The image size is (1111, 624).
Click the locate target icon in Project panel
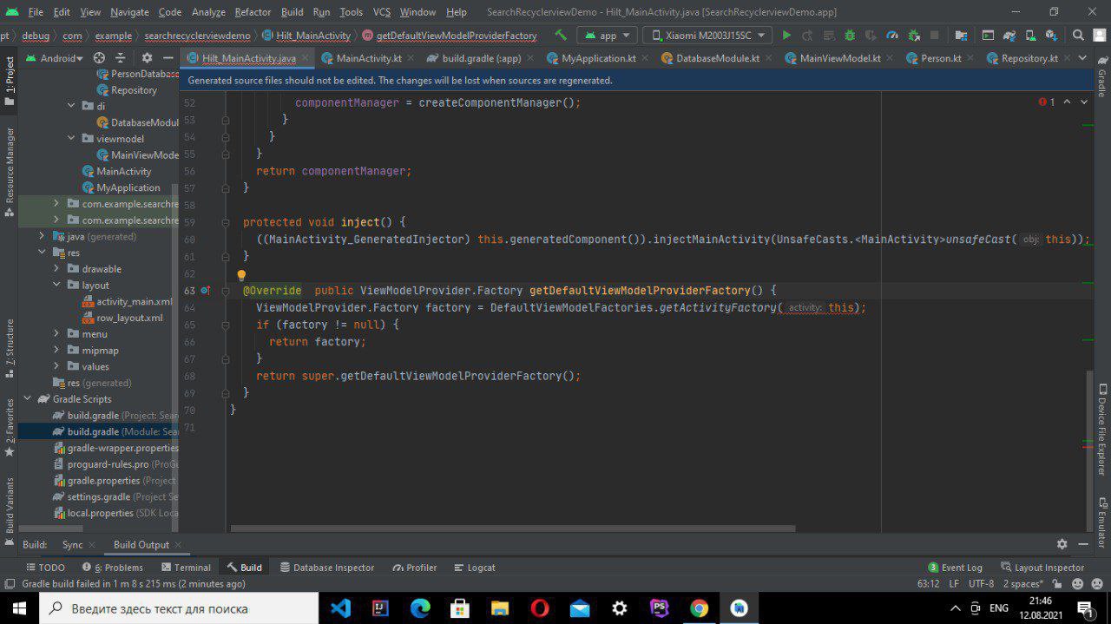click(99, 58)
